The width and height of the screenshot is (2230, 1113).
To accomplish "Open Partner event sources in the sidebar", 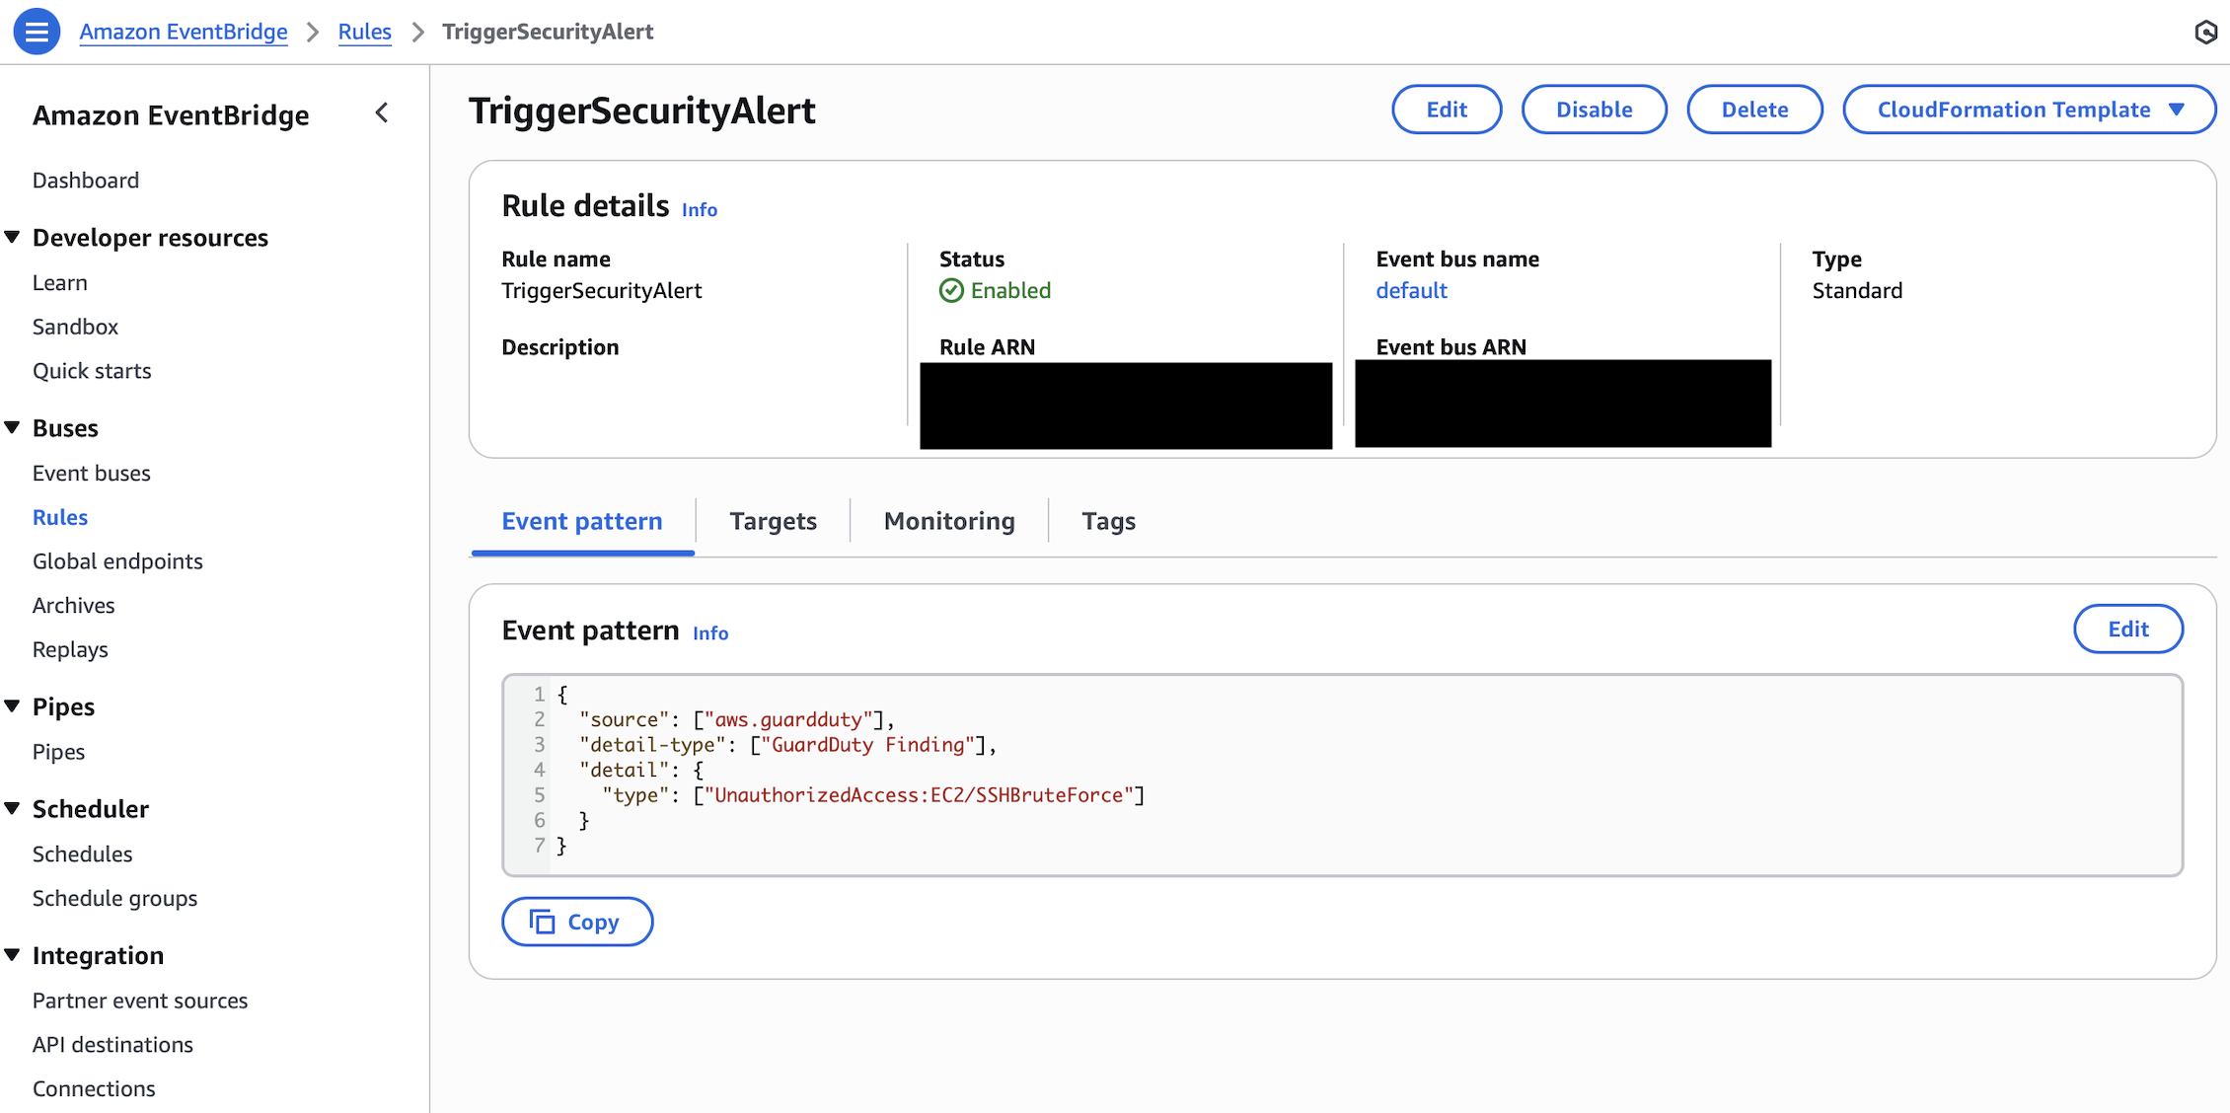I will (x=140, y=1001).
